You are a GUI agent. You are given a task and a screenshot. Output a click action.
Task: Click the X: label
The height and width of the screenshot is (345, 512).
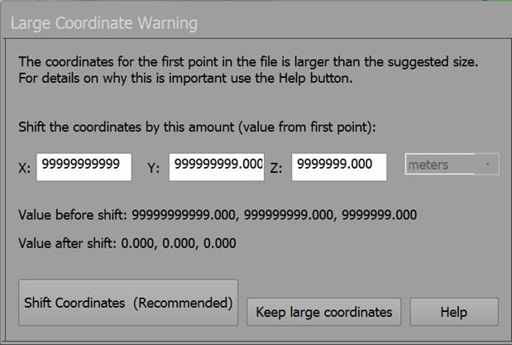(25, 169)
